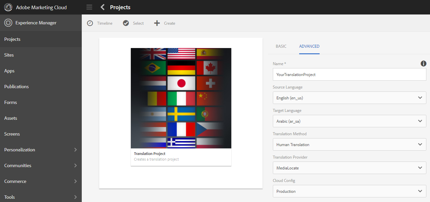
Task: Click the Name input field
Action: 349,74
